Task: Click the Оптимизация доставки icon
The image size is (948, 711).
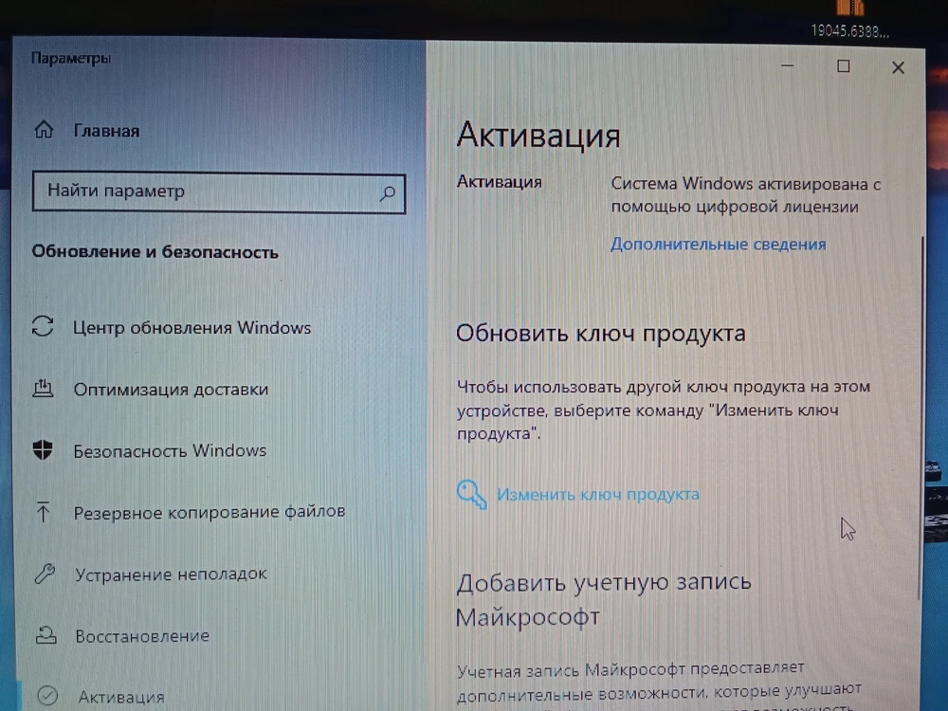Action: (x=43, y=389)
